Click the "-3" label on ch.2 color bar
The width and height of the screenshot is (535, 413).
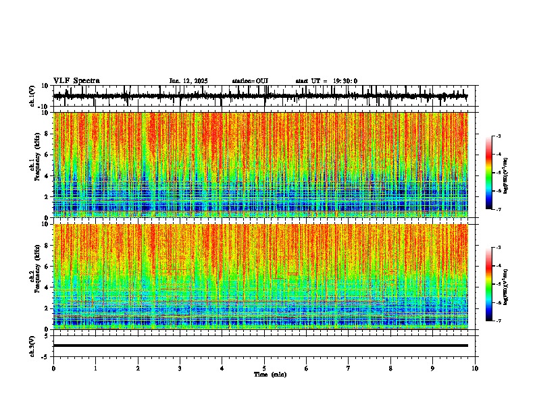498,248
